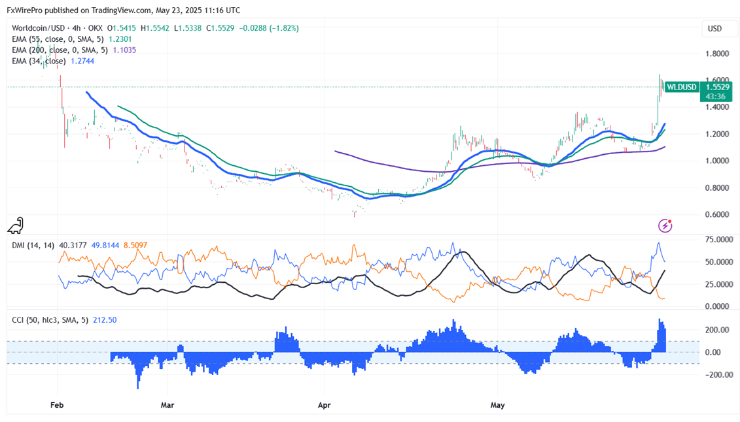Click the Apr label on time axis
The width and height of the screenshot is (740, 422).
point(325,405)
